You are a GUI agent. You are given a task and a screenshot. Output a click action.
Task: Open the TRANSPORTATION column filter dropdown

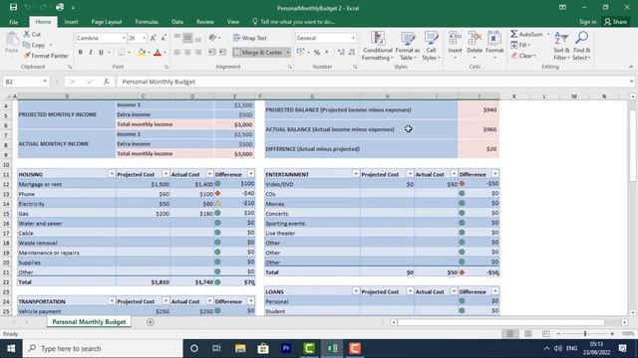(112, 301)
